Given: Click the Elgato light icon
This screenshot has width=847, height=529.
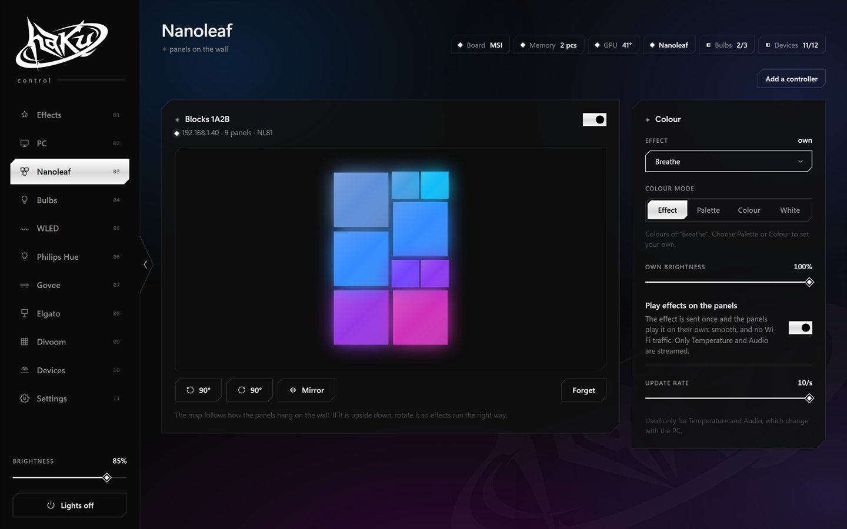Looking at the screenshot, I should [24, 313].
